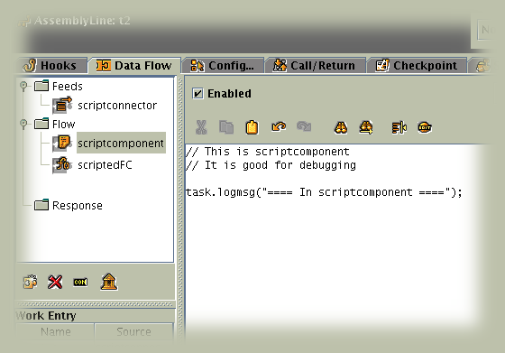This screenshot has width=505, height=353.
Task: Click the external Edit icon
Action: point(425,127)
